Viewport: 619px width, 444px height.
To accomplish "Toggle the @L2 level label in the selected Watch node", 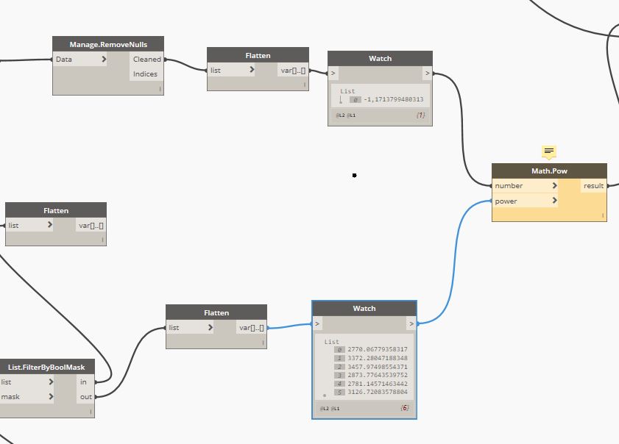I will (x=324, y=408).
